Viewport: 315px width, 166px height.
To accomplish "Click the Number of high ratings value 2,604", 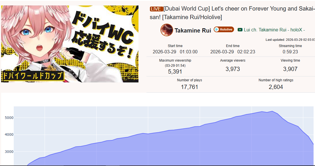I will (276, 87).
